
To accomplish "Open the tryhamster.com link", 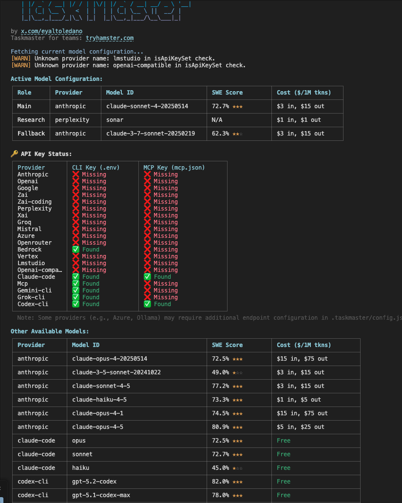I will pyautogui.click(x=110, y=38).
